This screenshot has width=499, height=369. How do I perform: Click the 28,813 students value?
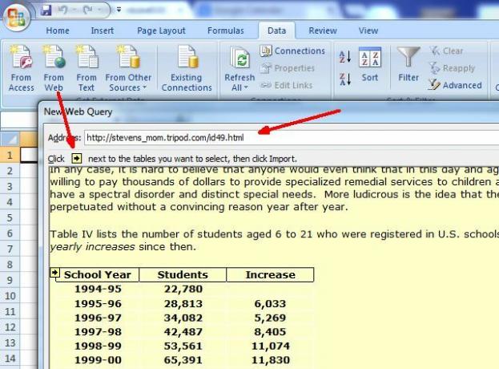[x=183, y=303]
